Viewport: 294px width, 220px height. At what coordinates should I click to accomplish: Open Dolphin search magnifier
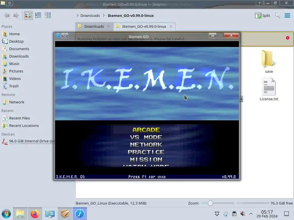coord(277,15)
